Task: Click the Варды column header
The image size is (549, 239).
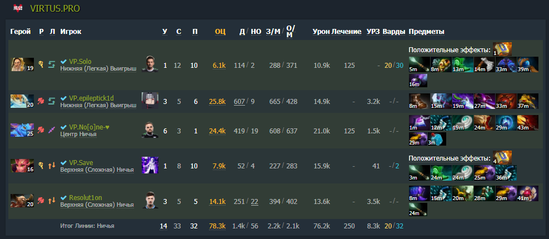Action: 394,32
